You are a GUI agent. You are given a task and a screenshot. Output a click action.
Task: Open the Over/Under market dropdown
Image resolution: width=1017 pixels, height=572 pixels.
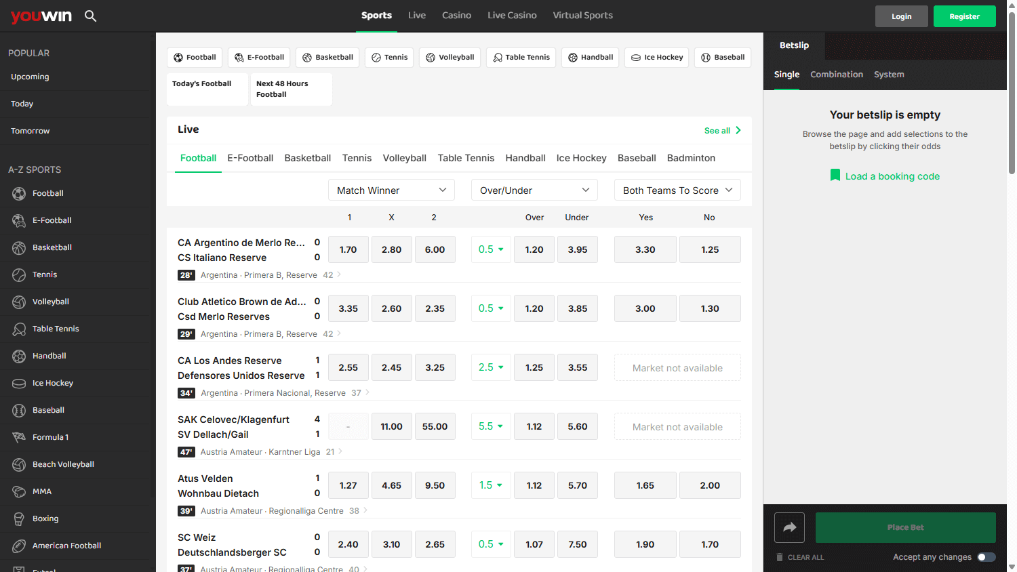[534, 190]
